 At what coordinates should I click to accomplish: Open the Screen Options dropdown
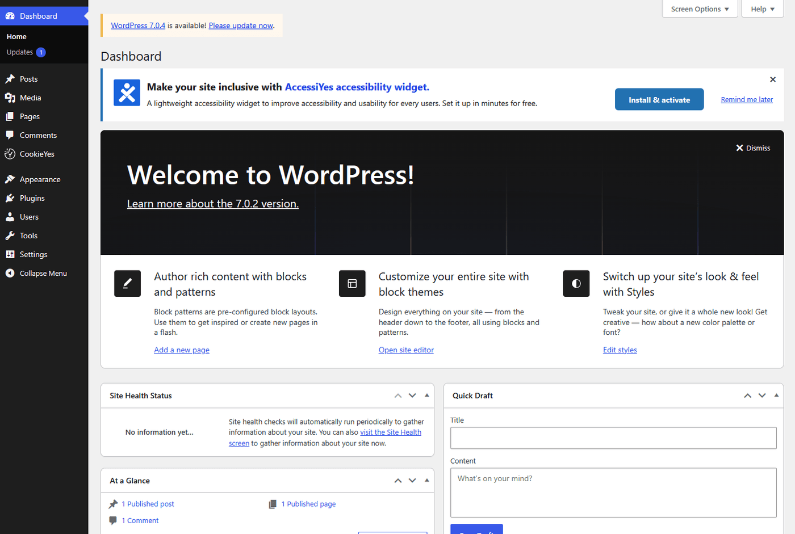pyautogui.click(x=700, y=9)
